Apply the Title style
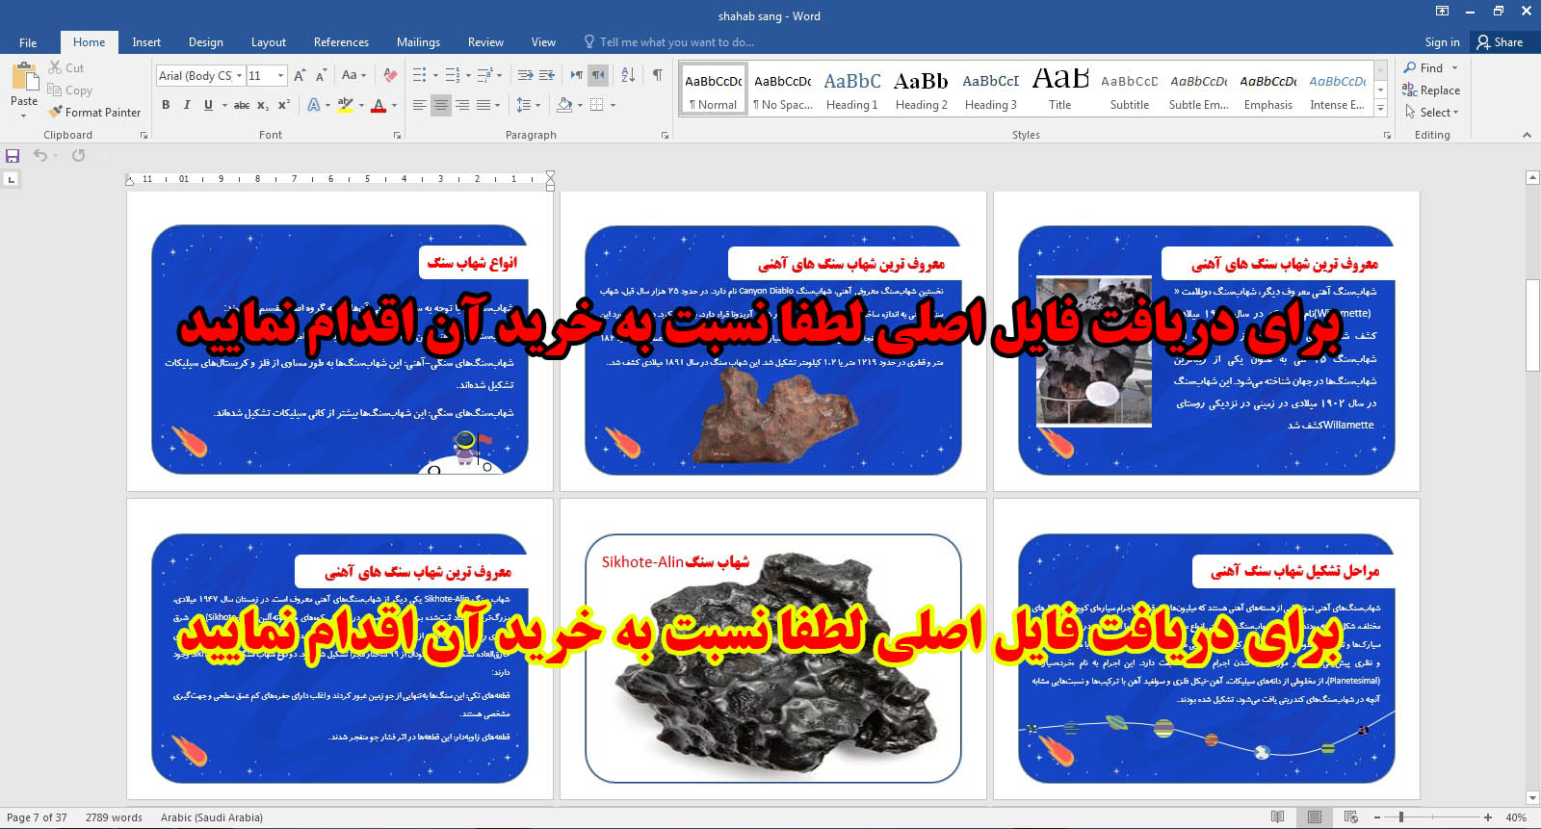The image size is (1541, 829). click(x=1059, y=90)
